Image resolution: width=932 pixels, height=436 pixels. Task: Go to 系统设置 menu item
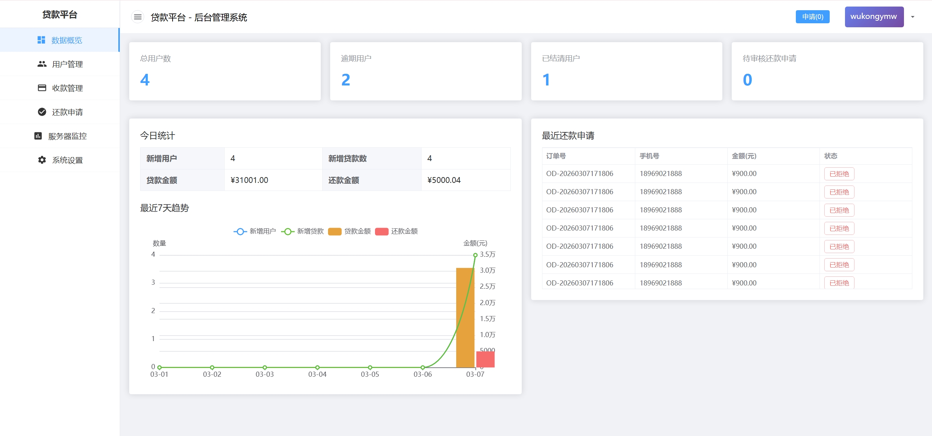click(67, 160)
